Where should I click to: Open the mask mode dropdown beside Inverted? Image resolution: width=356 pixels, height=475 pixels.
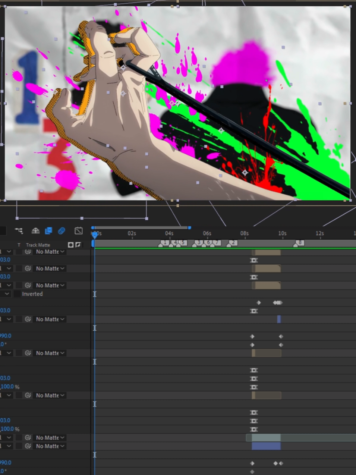coord(6,294)
